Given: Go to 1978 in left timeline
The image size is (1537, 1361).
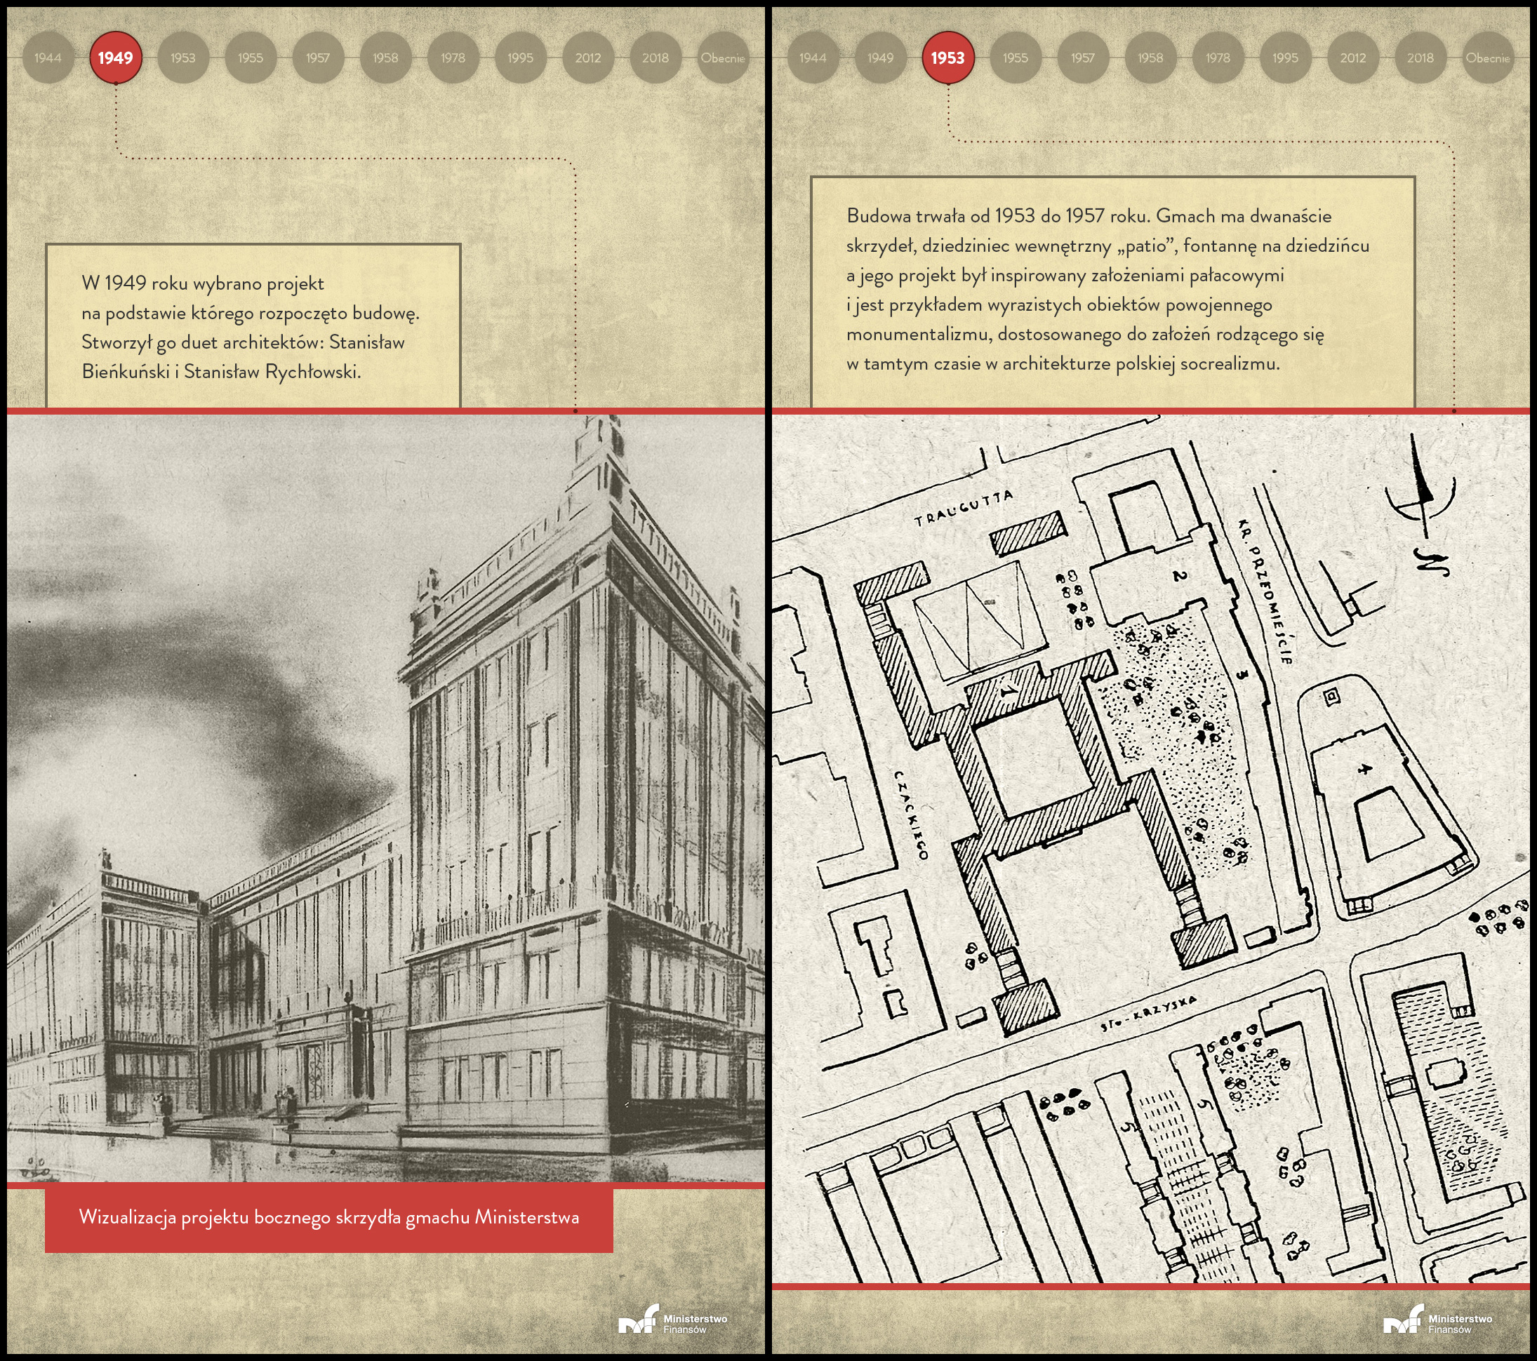Looking at the screenshot, I should tap(453, 58).
